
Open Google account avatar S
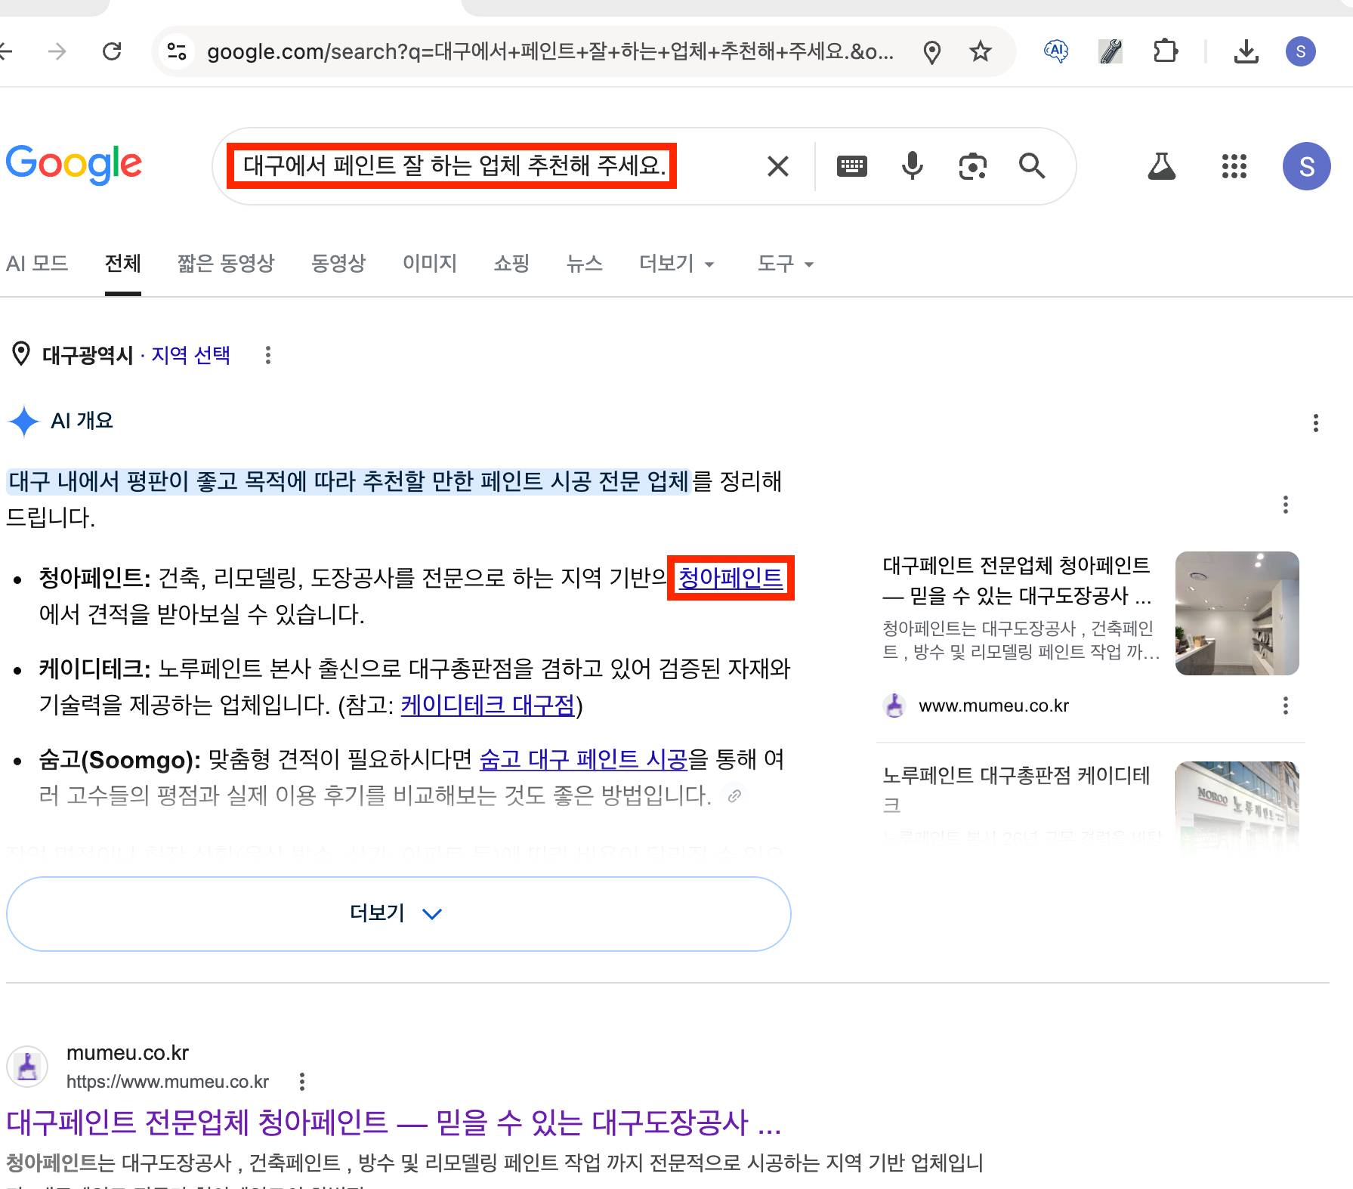tap(1306, 166)
